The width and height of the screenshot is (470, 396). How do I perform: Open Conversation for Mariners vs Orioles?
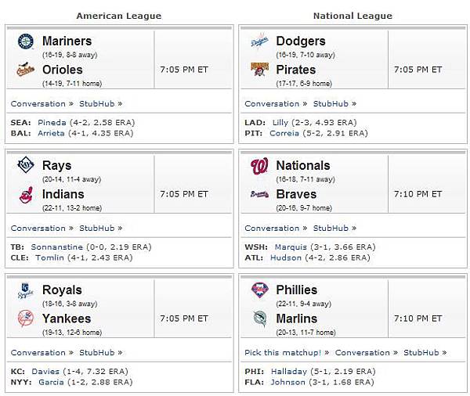(x=38, y=103)
